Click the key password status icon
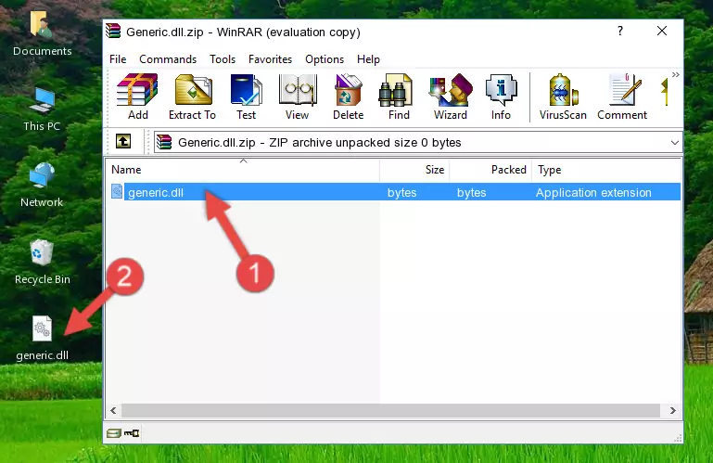This screenshot has width=713, height=463. coord(132,433)
